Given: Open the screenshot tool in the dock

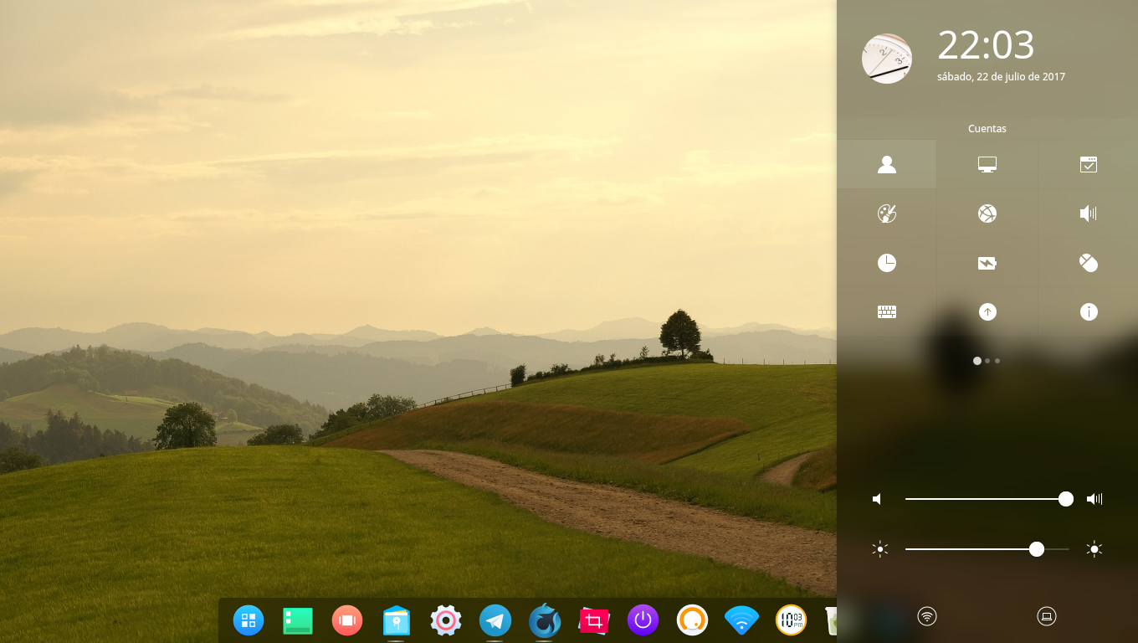Looking at the screenshot, I should [594, 620].
